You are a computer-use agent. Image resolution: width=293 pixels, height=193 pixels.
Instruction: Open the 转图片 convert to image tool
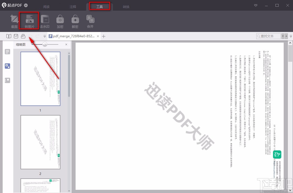coord(30,22)
